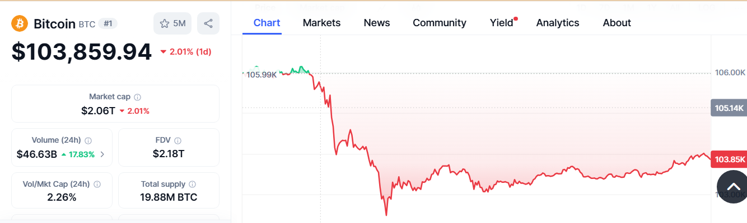Select the Chart tab
This screenshot has width=747, height=223.
pyautogui.click(x=267, y=23)
